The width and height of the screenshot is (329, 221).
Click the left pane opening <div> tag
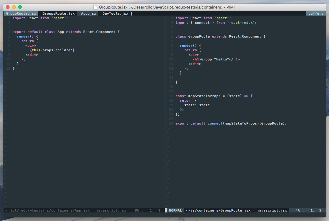coord(31,45)
